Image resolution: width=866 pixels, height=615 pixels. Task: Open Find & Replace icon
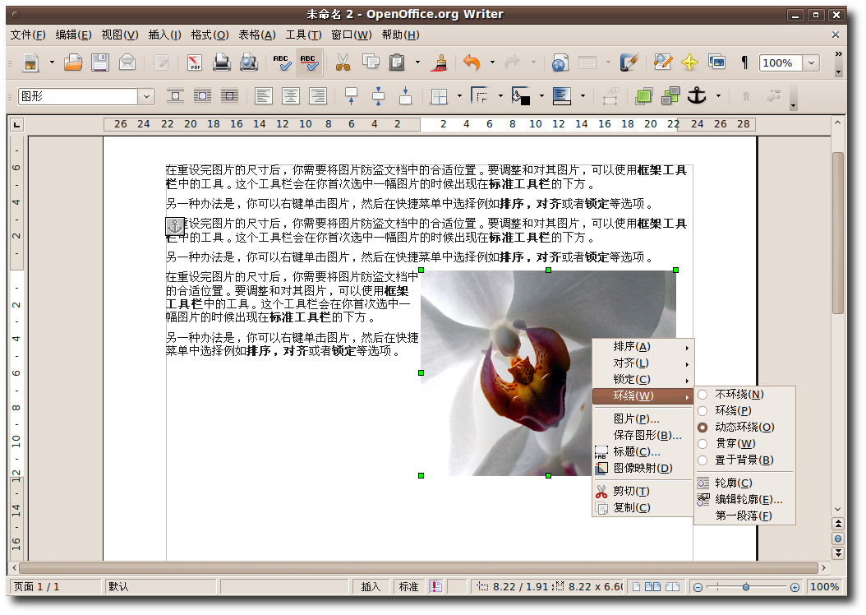click(663, 62)
